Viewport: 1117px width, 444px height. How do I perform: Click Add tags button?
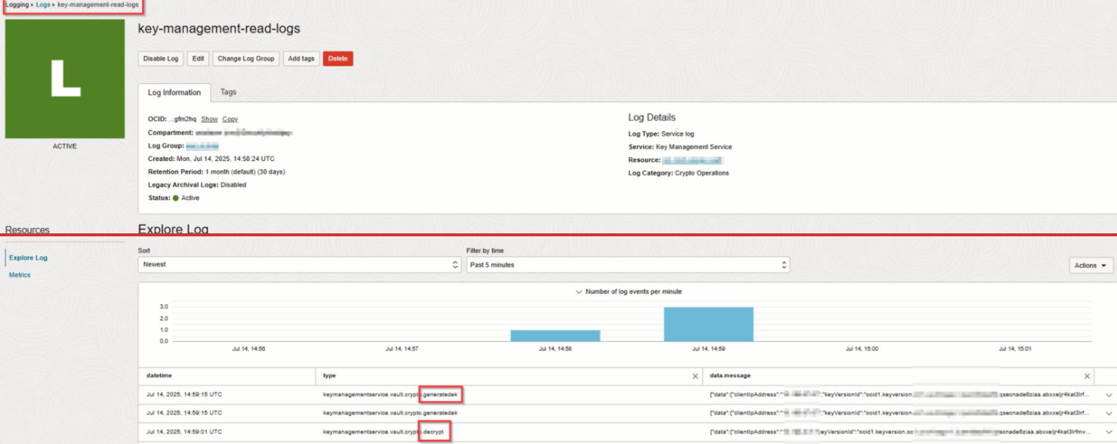click(301, 58)
